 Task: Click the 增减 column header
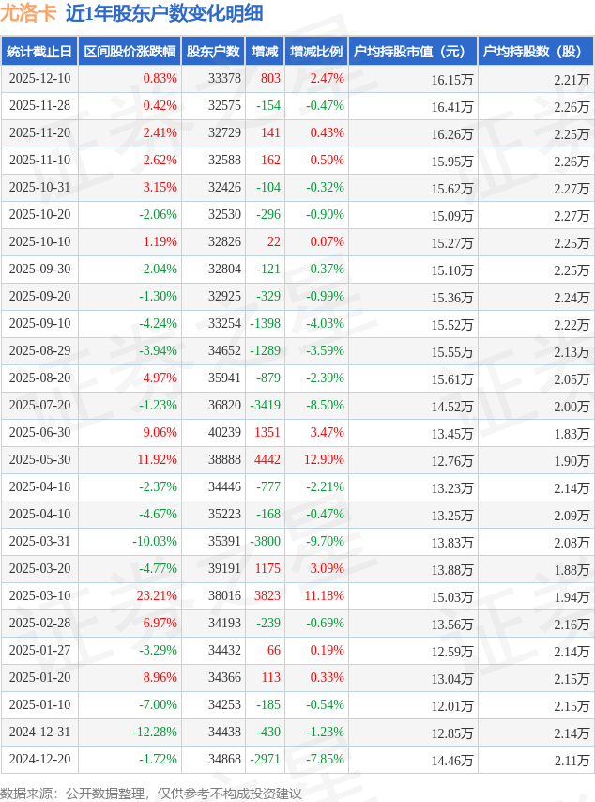coord(265,52)
